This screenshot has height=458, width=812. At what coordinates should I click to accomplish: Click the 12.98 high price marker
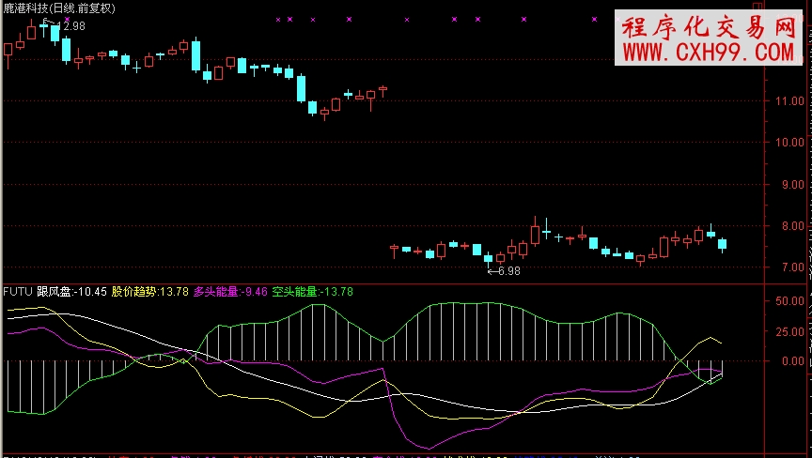[x=68, y=25]
